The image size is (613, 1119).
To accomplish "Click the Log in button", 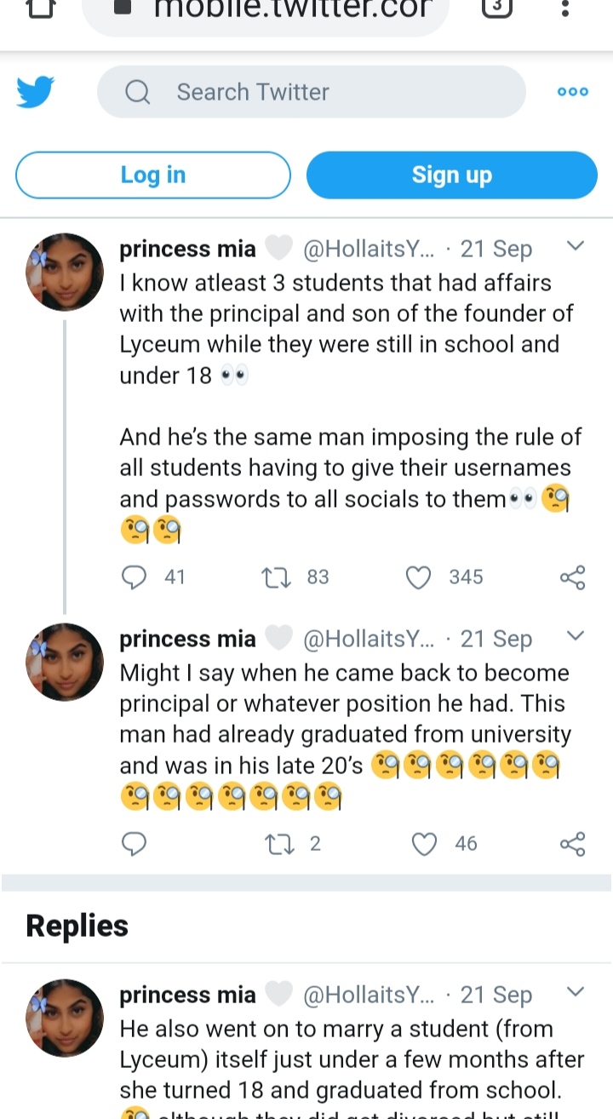I will (x=153, y=175).
